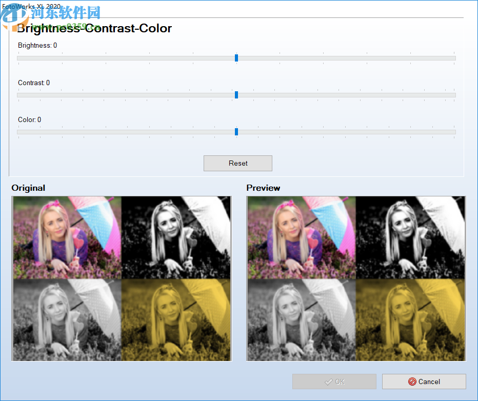Click the black-and-white quadrant of the Preview image
478x401 pixels.
pos(410,237)
